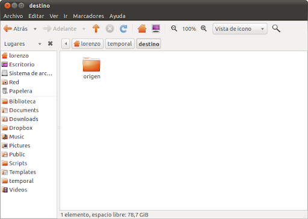Open the Dropbox bookmark
This screenshot has width=308, height=219.
click(29, 128)
